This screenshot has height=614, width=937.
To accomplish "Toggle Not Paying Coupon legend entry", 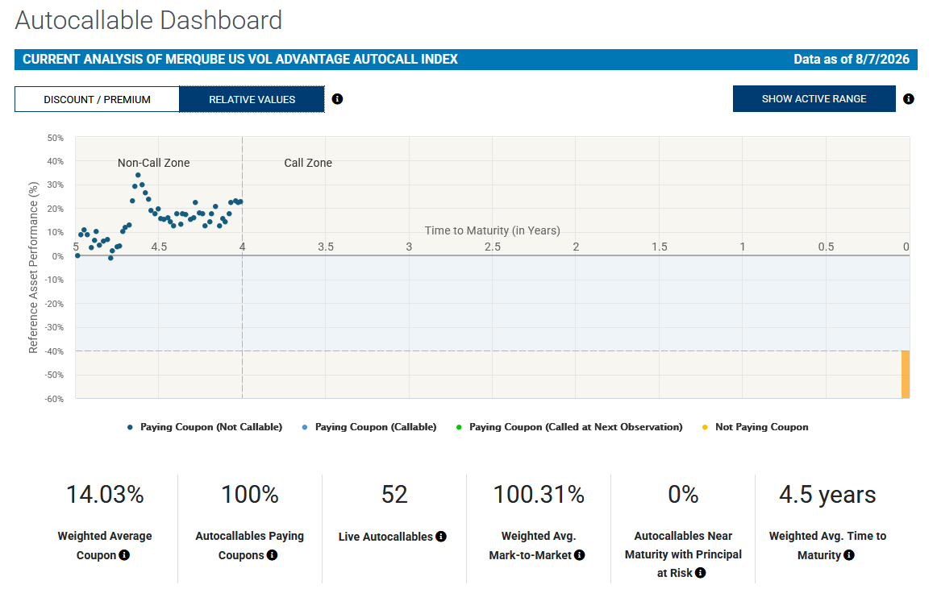I will click(756, 427).
